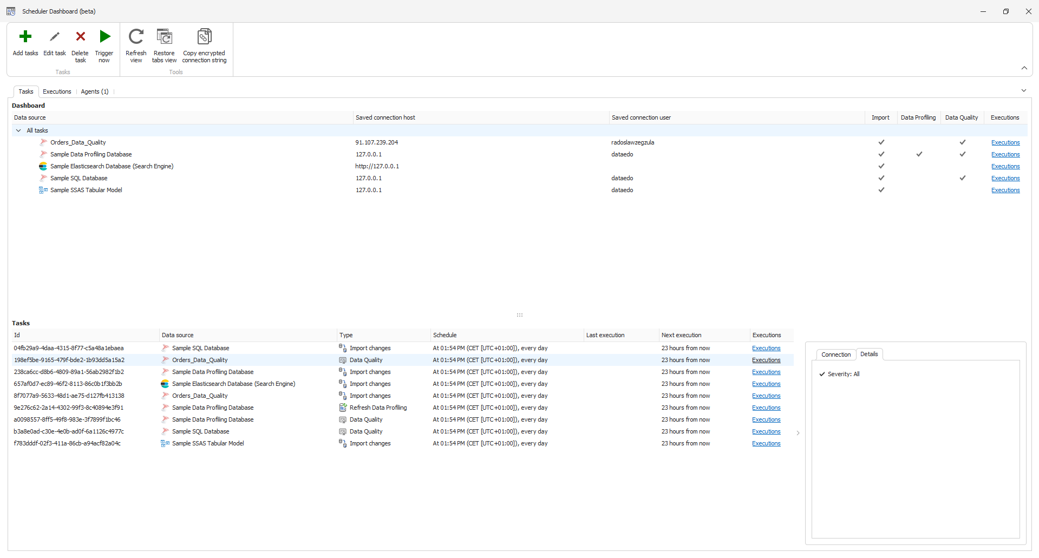Collapse the ribbon with the up chevron
1039x558 pixels.
click(x=1024, y=68)
